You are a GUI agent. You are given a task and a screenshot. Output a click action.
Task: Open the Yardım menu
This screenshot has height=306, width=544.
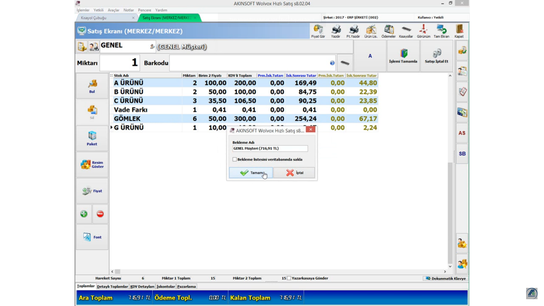[161, 10]
